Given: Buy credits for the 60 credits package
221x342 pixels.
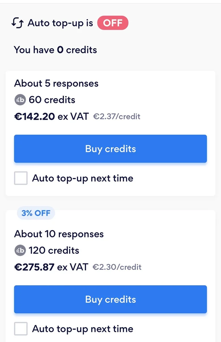Looking at the screenshot, I should point(110,149).
